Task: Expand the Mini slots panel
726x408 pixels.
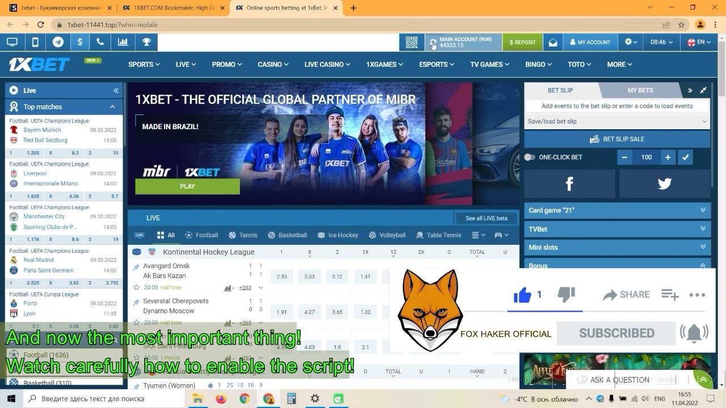Action: [617, 248]
